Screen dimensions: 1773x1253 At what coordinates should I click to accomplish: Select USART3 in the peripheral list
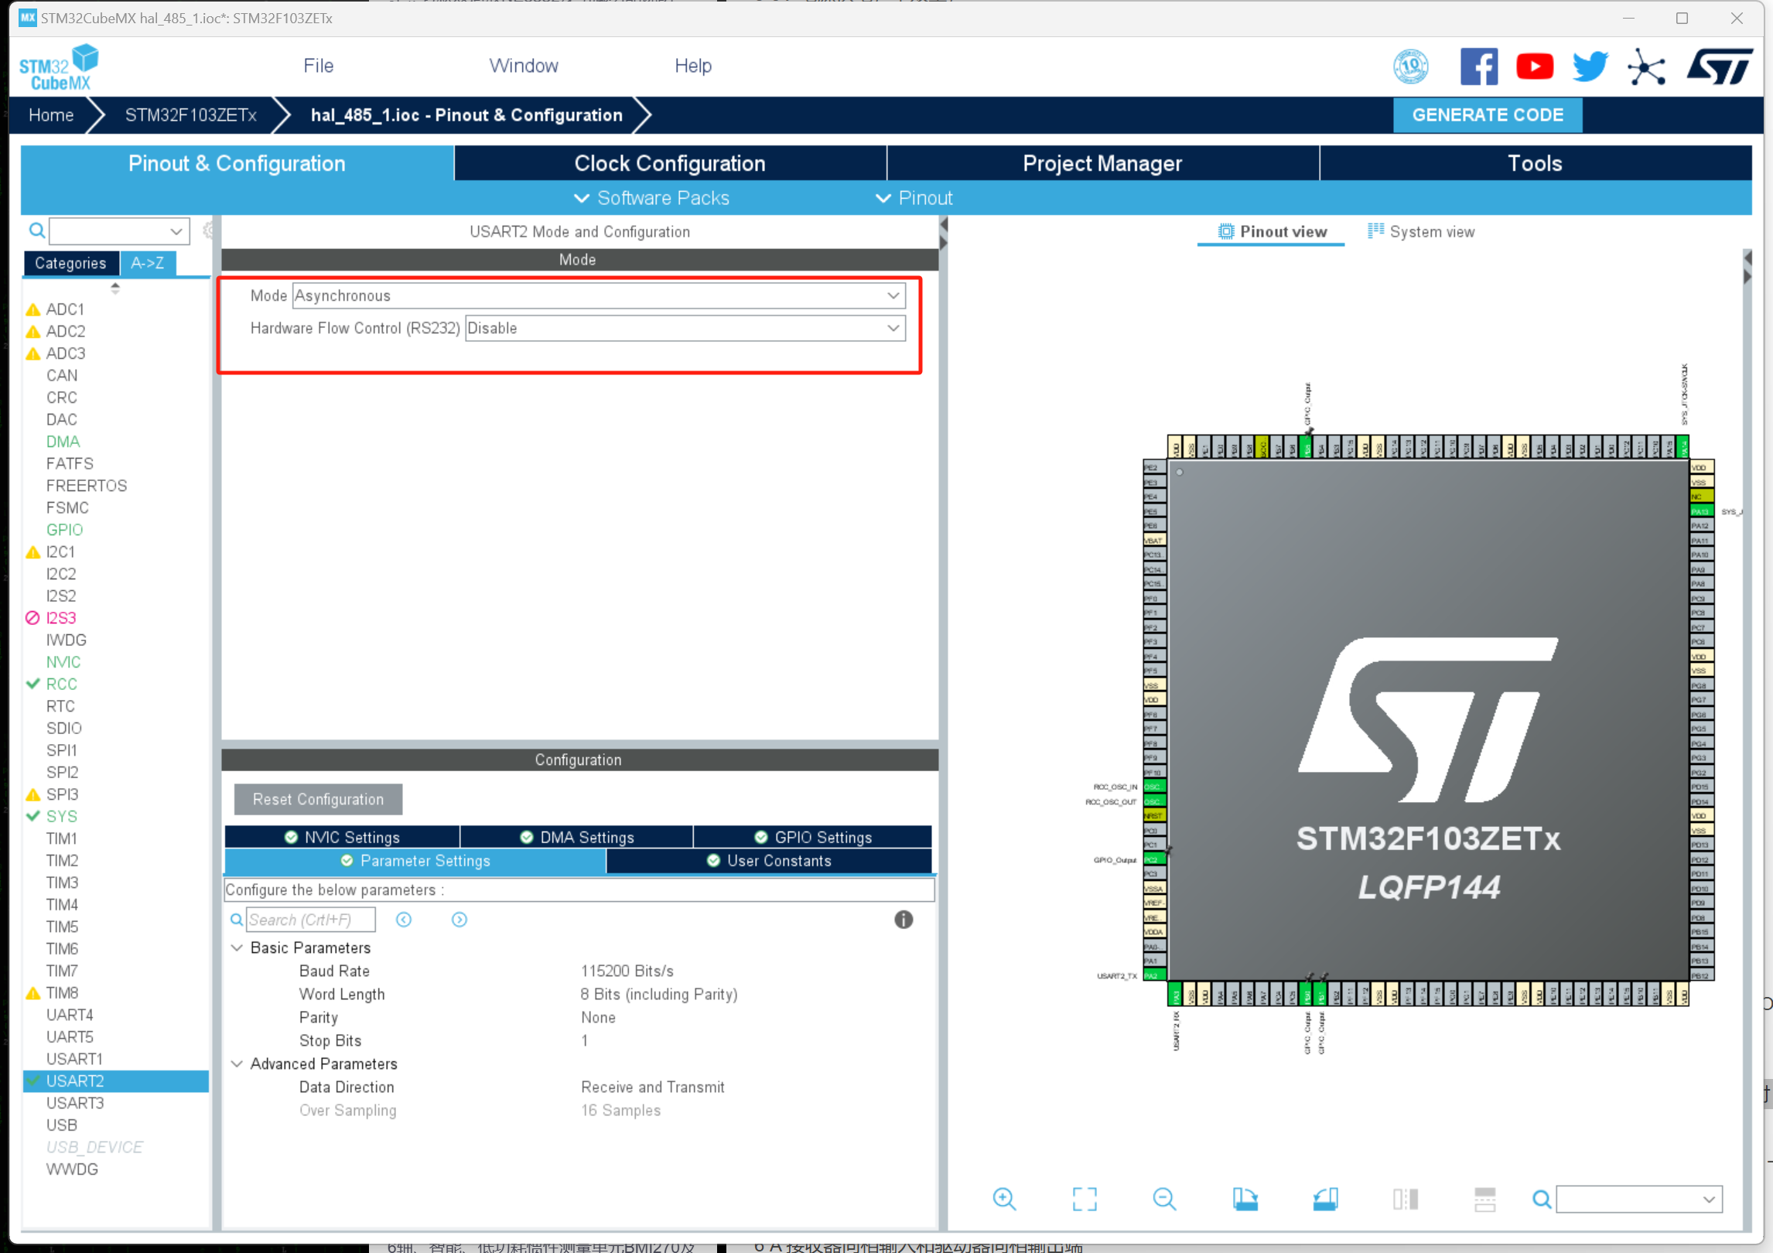(75, 1102)
